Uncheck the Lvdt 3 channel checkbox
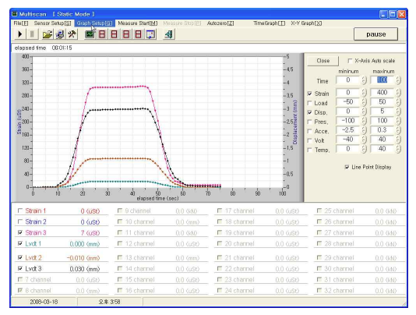 point(20,268)
